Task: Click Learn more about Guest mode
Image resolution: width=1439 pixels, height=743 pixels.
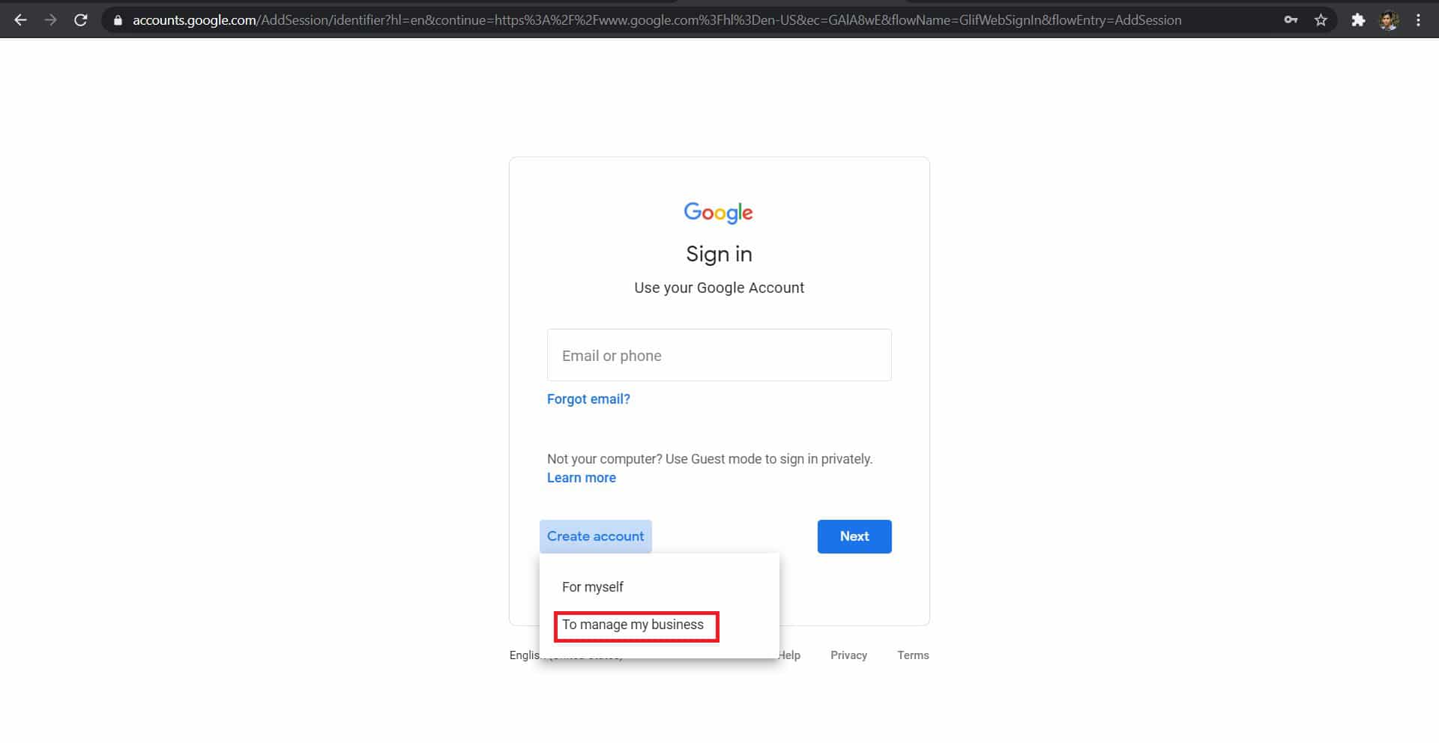Action: pyautogui.click(x=582, y=477)
